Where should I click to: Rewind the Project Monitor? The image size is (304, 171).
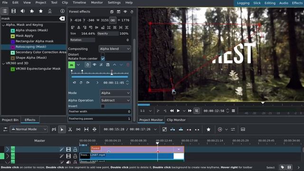(172, 111)
